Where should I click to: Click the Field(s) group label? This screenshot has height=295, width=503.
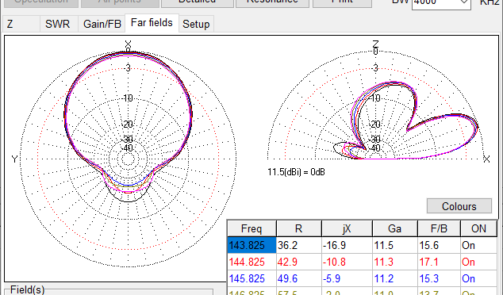point(27,289)
